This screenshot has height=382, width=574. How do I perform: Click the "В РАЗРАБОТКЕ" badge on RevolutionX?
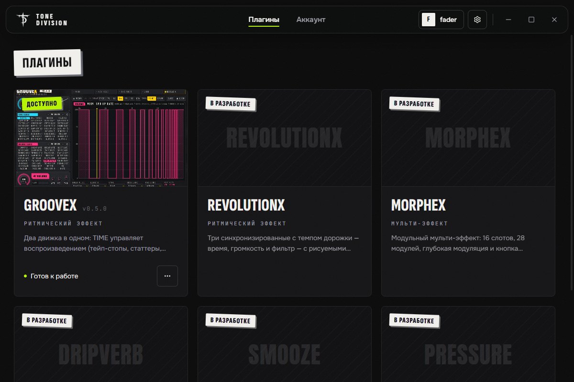pos(231,104)
